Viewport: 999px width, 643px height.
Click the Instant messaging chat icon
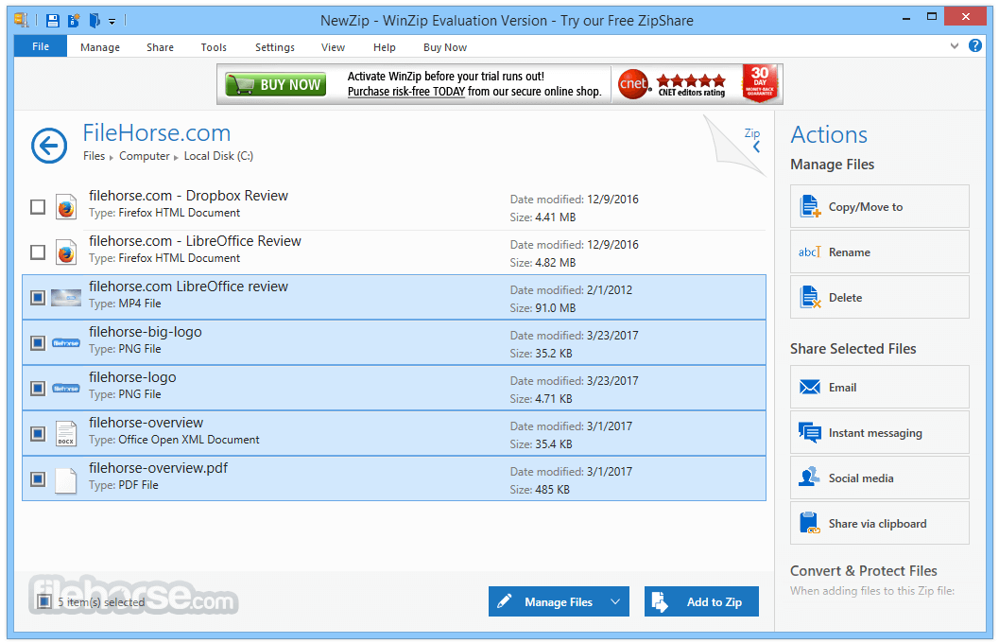tap(810, 433)
